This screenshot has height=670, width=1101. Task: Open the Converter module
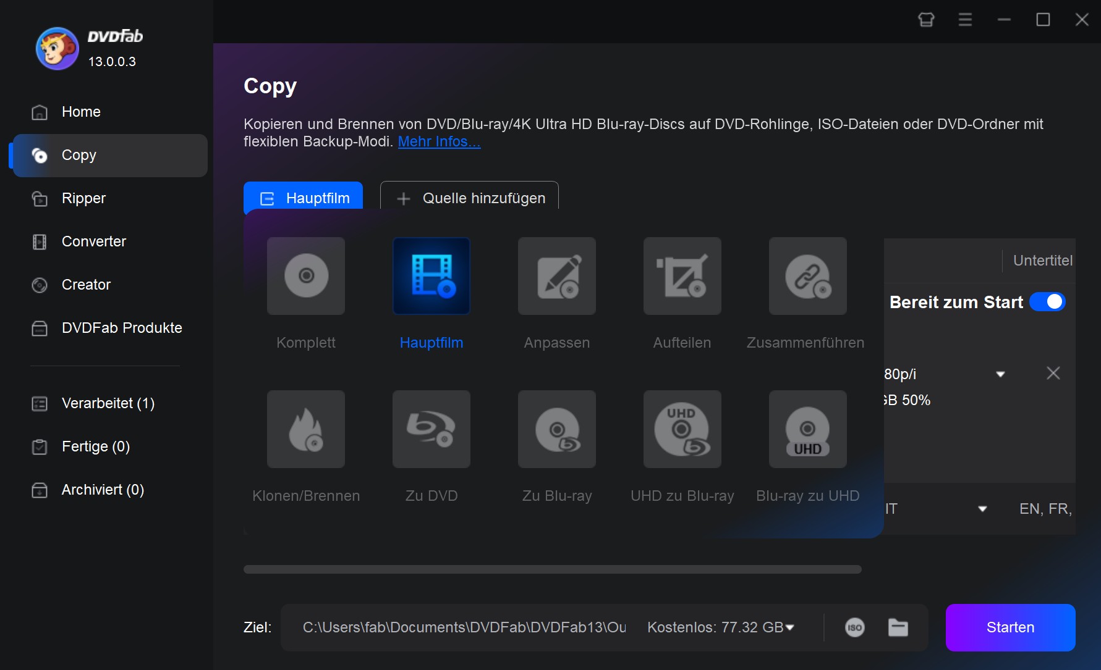pyautogui.click(x=110, y=241)
